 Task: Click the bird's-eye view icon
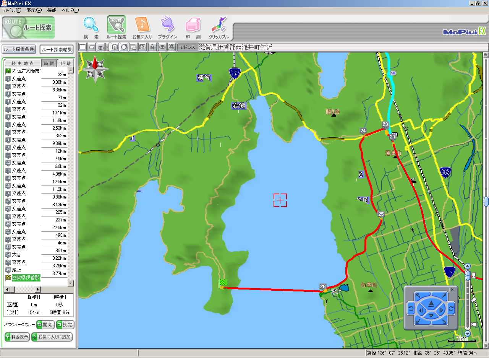click(x=101, y=47)
